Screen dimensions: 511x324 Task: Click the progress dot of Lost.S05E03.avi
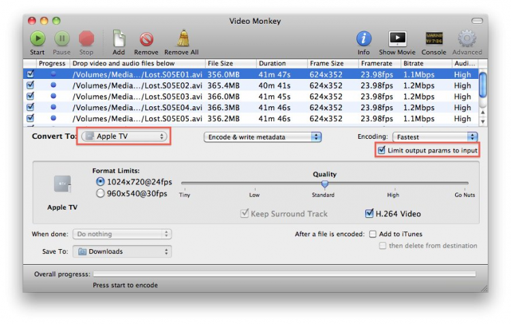tap(53, 96)
